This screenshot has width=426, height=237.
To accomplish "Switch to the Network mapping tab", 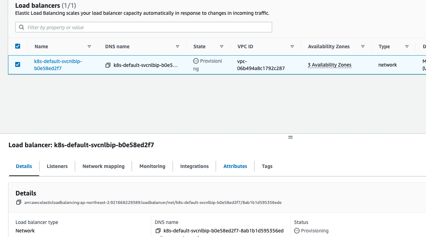I will pyautogui.click(x=103, y=166).
